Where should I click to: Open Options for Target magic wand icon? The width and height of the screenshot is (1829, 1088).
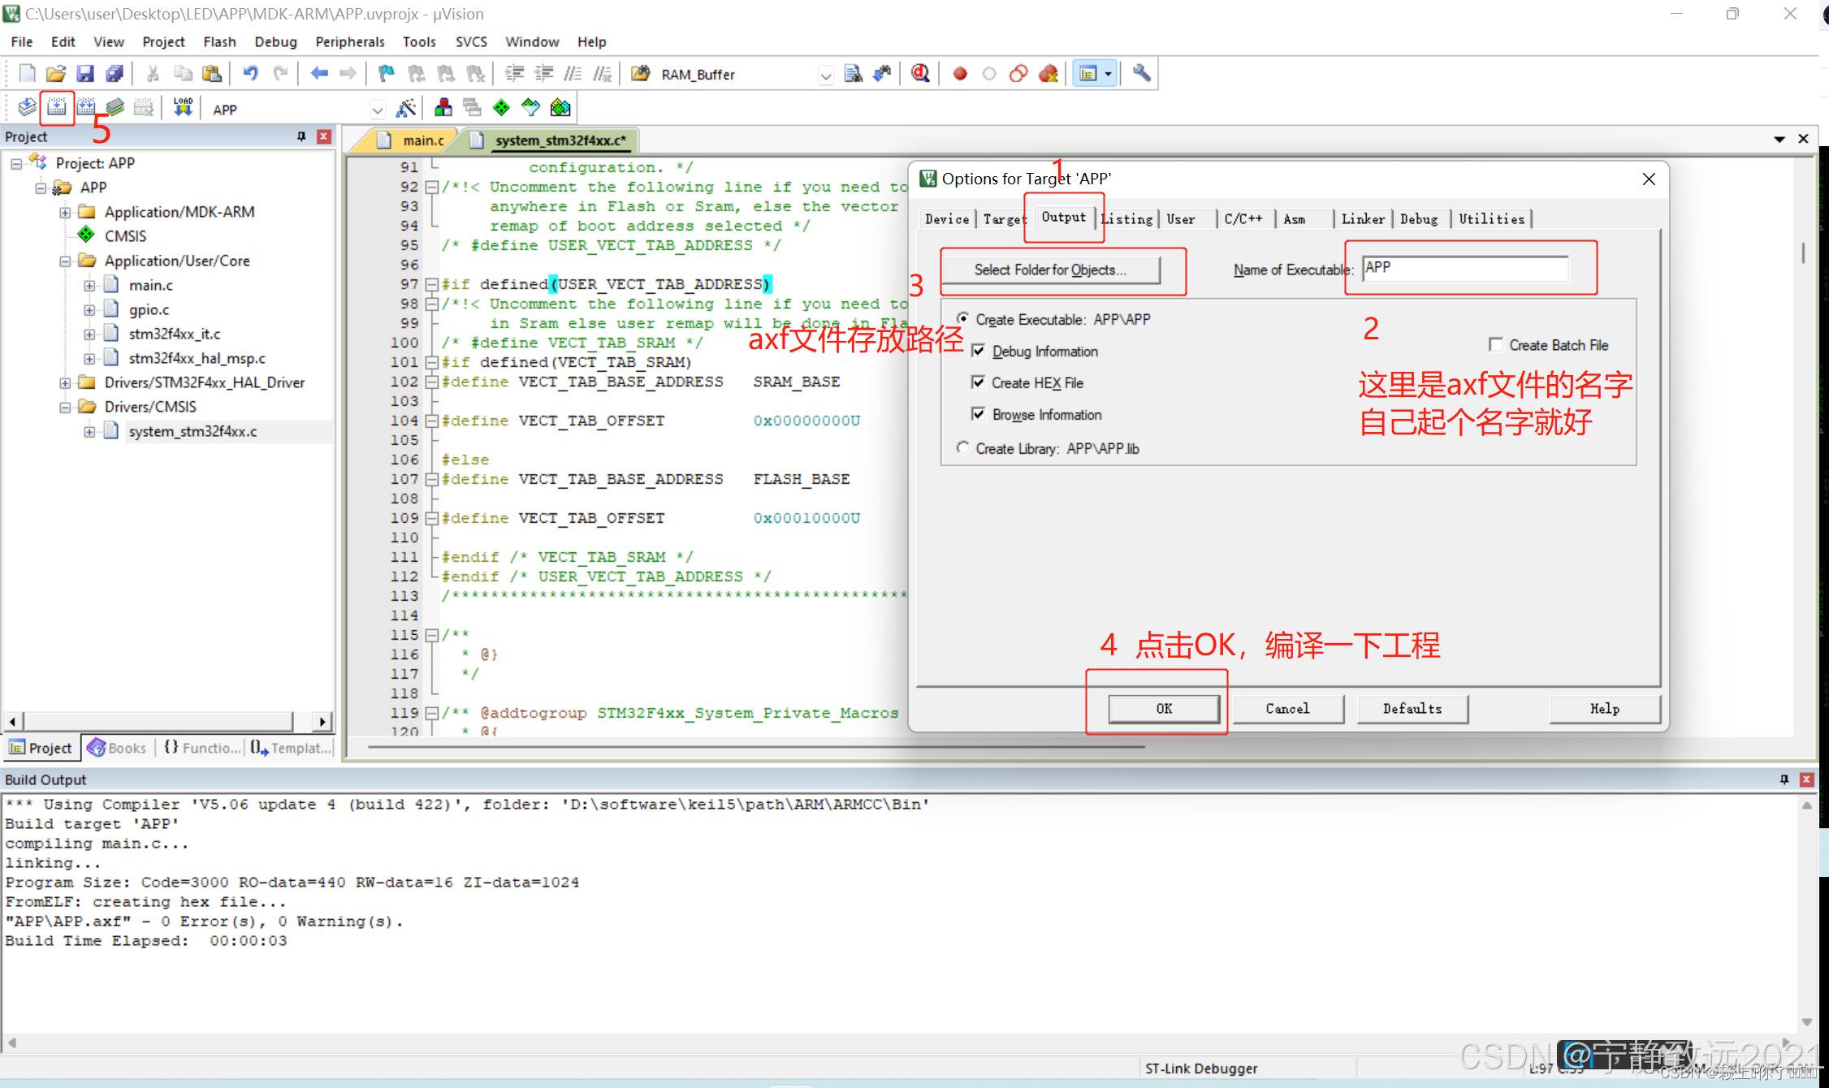coord(406,108)
